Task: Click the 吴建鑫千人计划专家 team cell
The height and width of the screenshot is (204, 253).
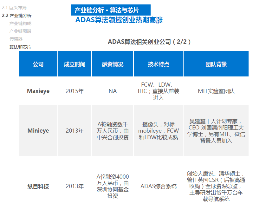Action: click(x=216, y=131)
